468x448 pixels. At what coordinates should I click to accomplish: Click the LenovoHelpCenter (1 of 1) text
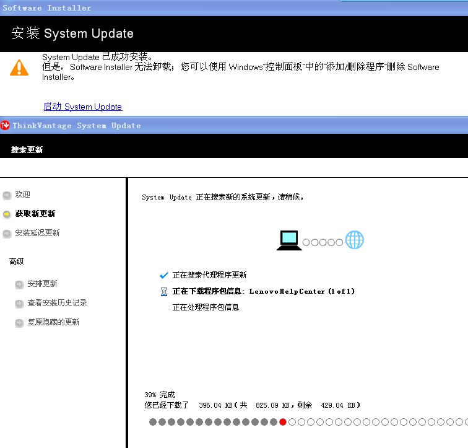(302, 291)
